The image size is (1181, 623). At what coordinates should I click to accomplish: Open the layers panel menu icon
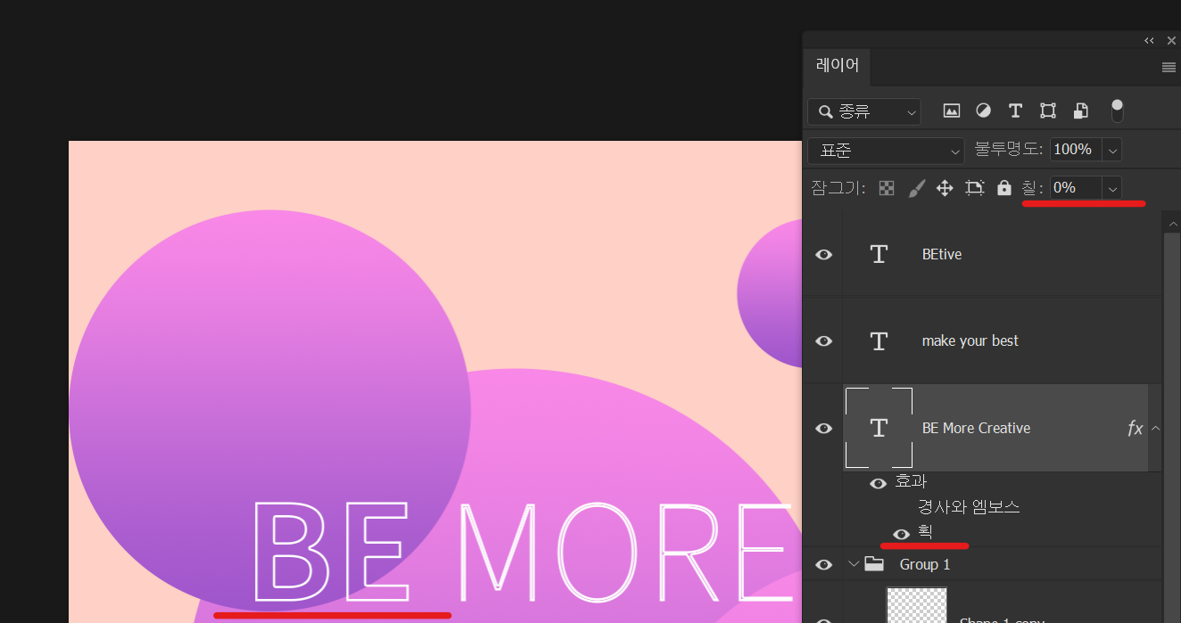[x=1169, y=67]
